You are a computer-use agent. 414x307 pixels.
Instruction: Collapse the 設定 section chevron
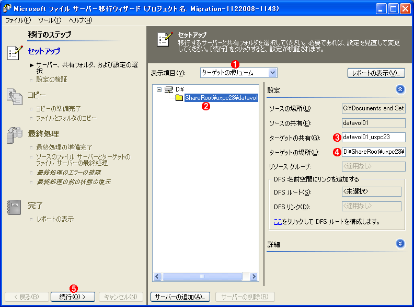400,89
